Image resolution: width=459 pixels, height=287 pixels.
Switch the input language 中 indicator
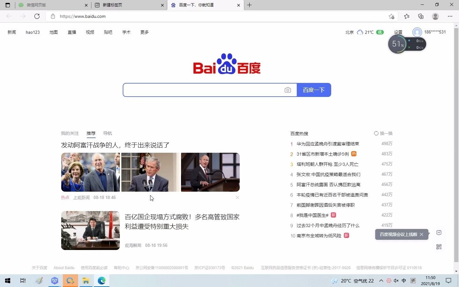404,281
